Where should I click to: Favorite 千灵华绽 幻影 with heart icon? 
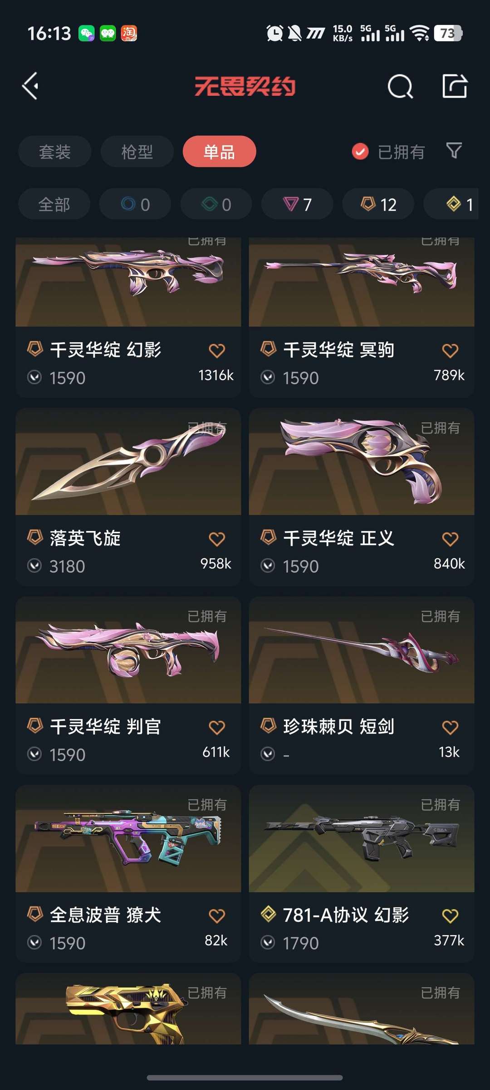click(217, 351)
